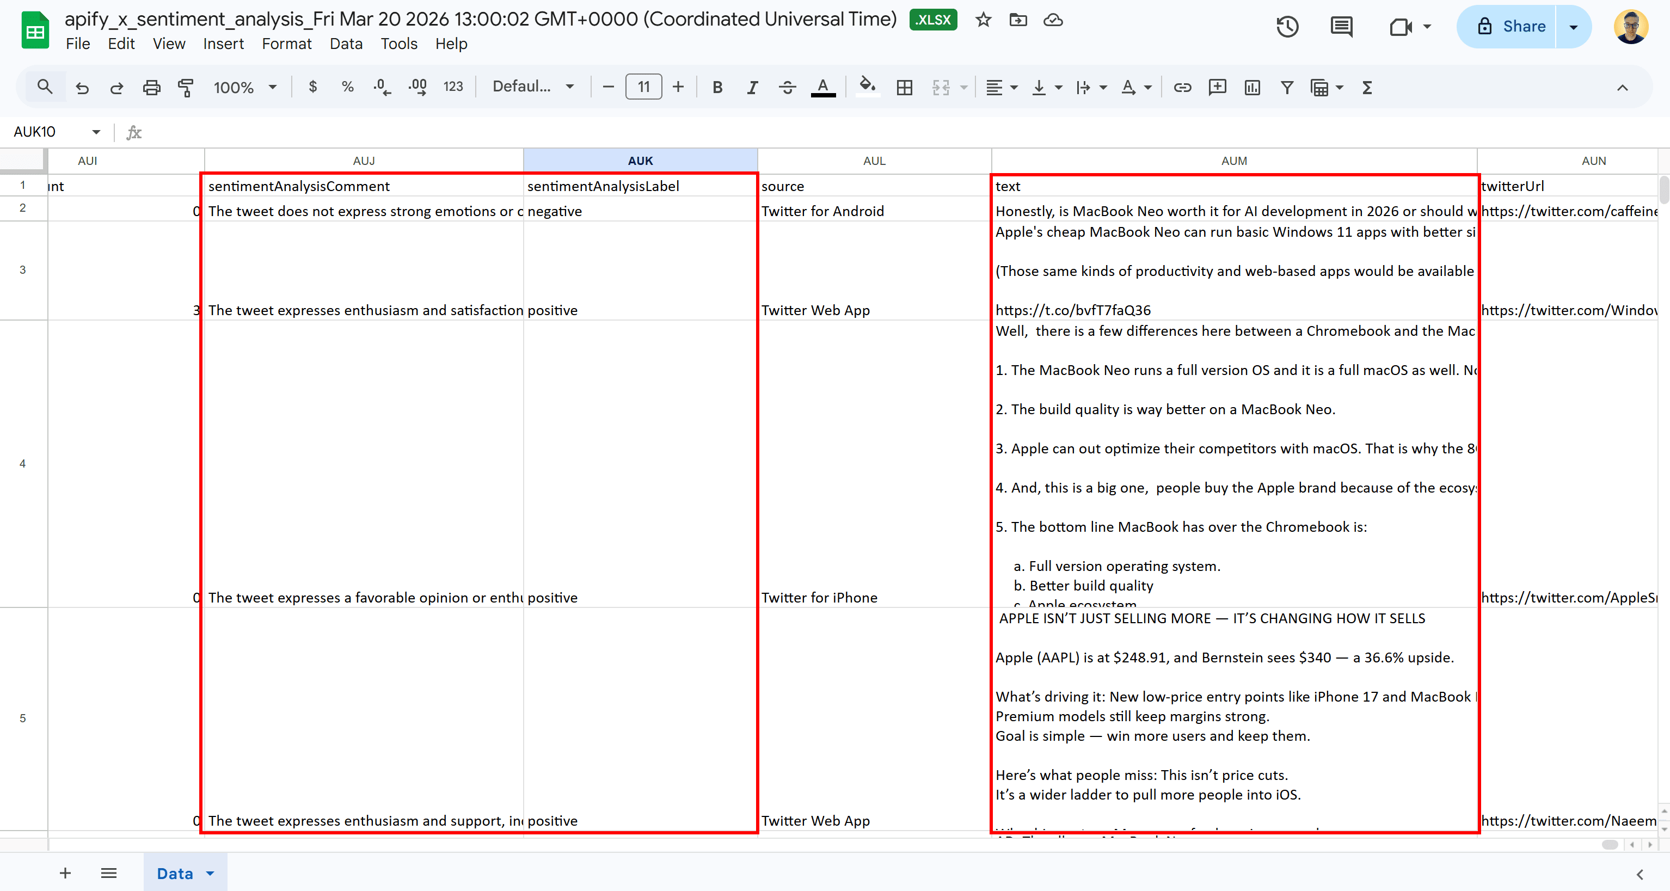This screenshot has width=1670, height=891.
Task: Open the Insert menu
Action: point(223,44)
